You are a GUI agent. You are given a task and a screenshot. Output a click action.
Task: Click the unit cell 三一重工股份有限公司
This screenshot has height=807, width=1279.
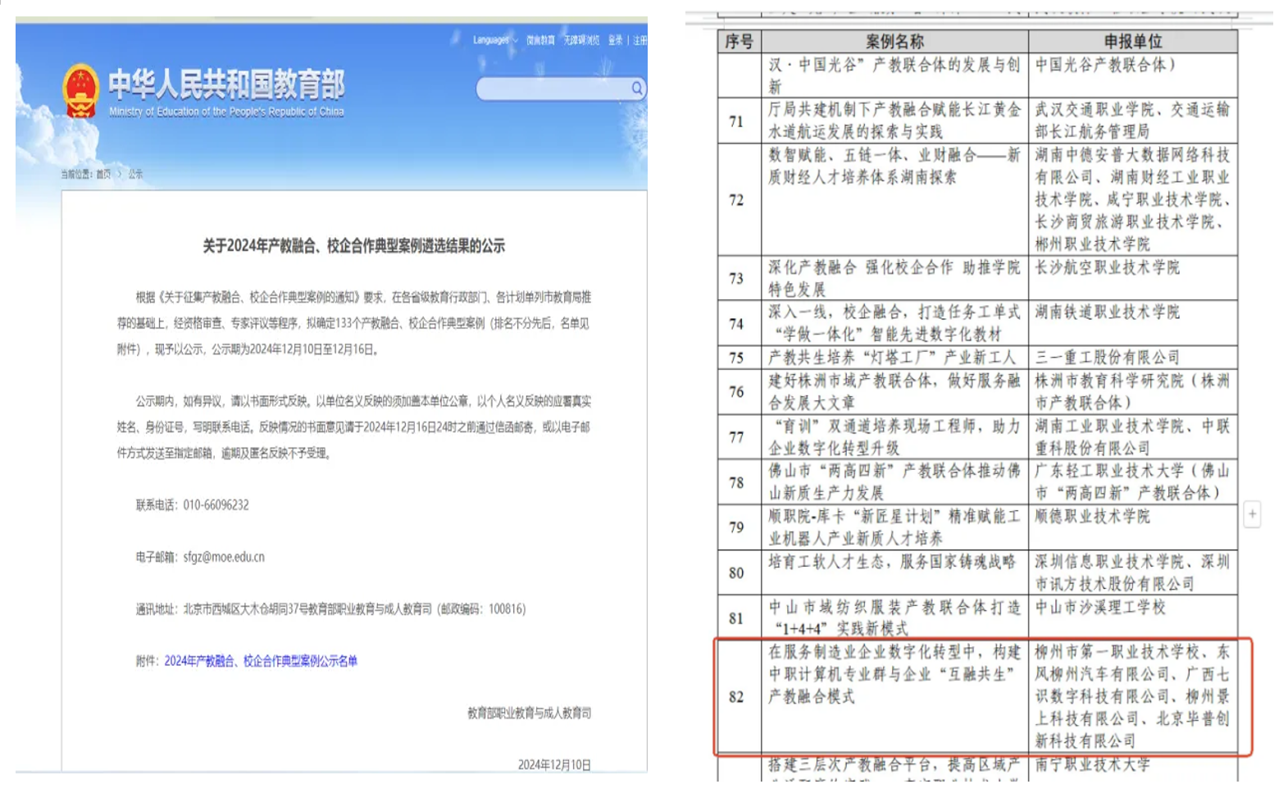point(1132,358)
